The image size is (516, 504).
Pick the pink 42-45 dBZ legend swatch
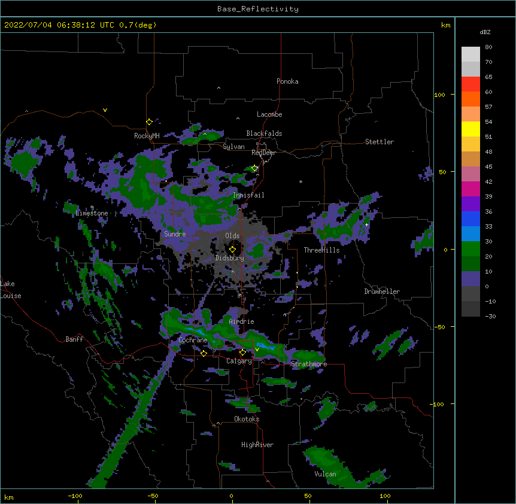coord(471,174)
